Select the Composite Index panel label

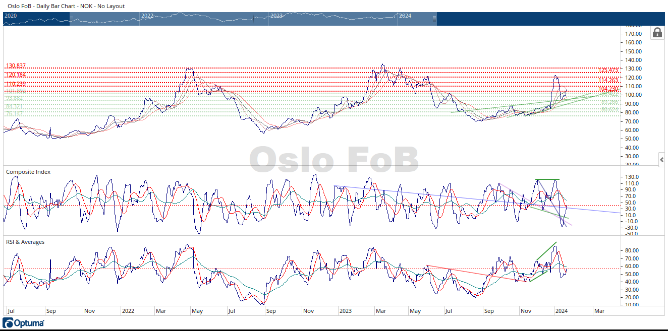pyautogui.click(x=28, y=172)
